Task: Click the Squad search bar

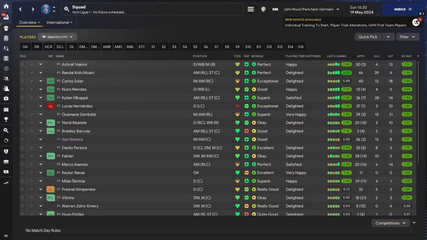Action: (x=153, y=9)
